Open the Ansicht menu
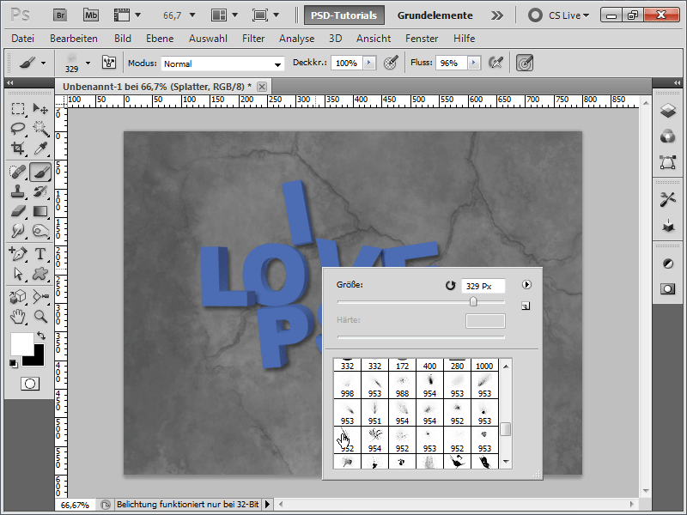The height and width of the screenshot is (515, 687). click(x=374, y=39)
